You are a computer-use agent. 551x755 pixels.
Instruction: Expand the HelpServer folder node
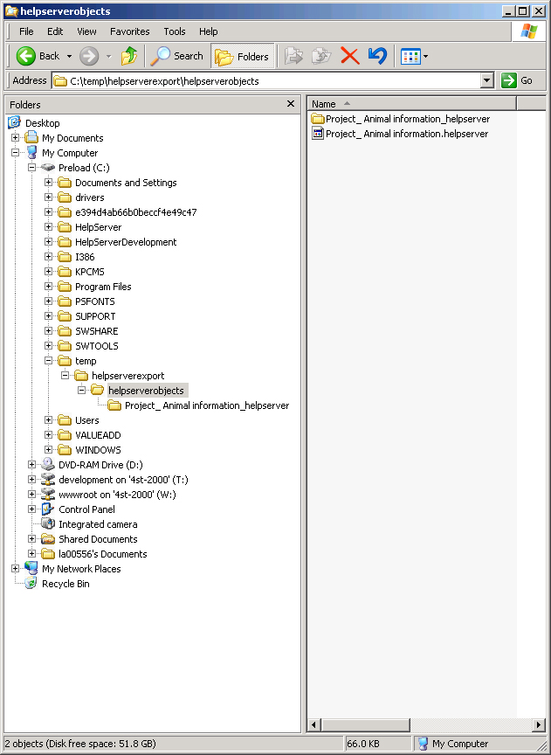(48, 227)
